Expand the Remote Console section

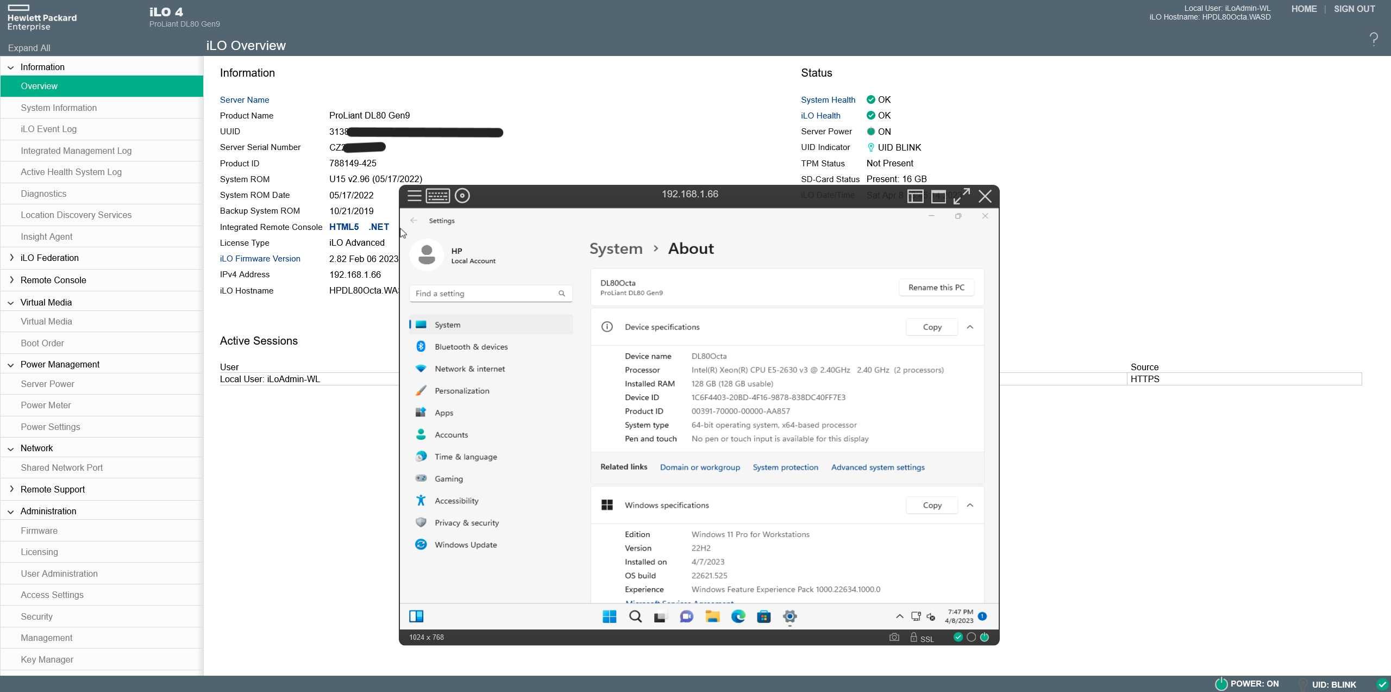tap(11, 280)
